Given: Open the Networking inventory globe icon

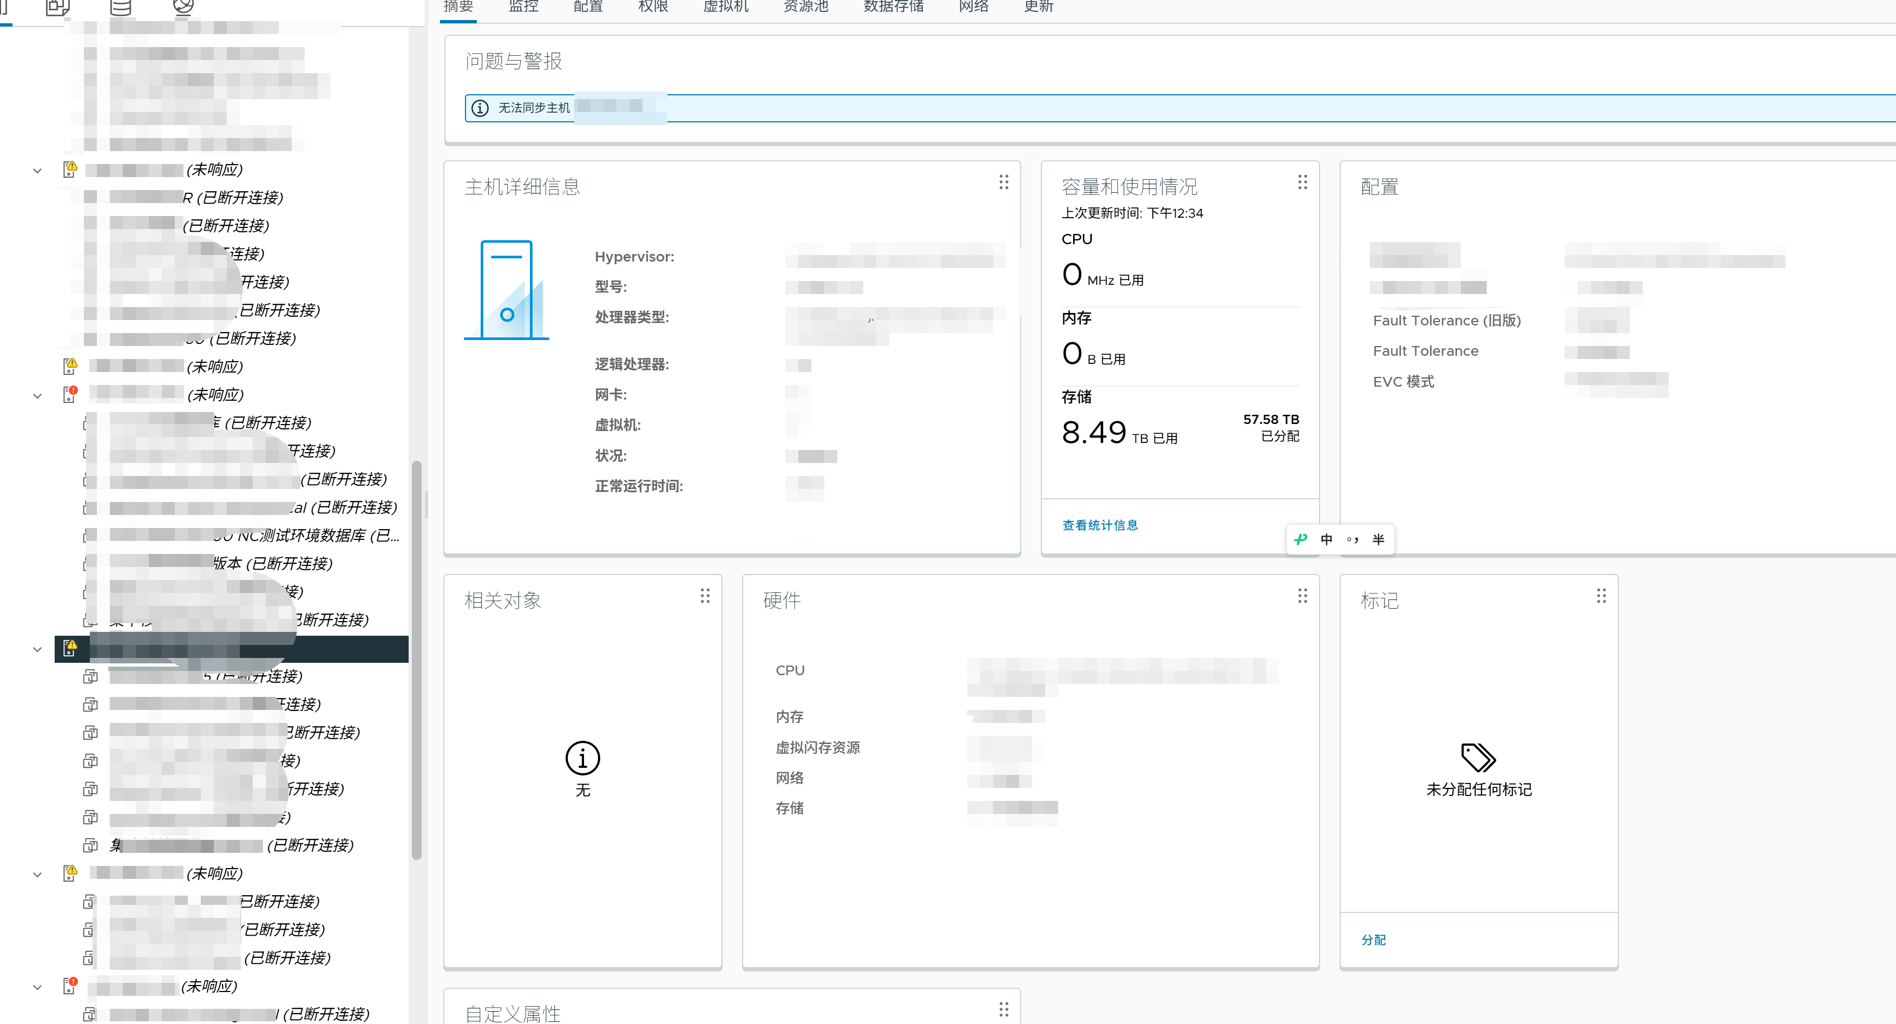Looking at the screenshot, I should (183, 8).
